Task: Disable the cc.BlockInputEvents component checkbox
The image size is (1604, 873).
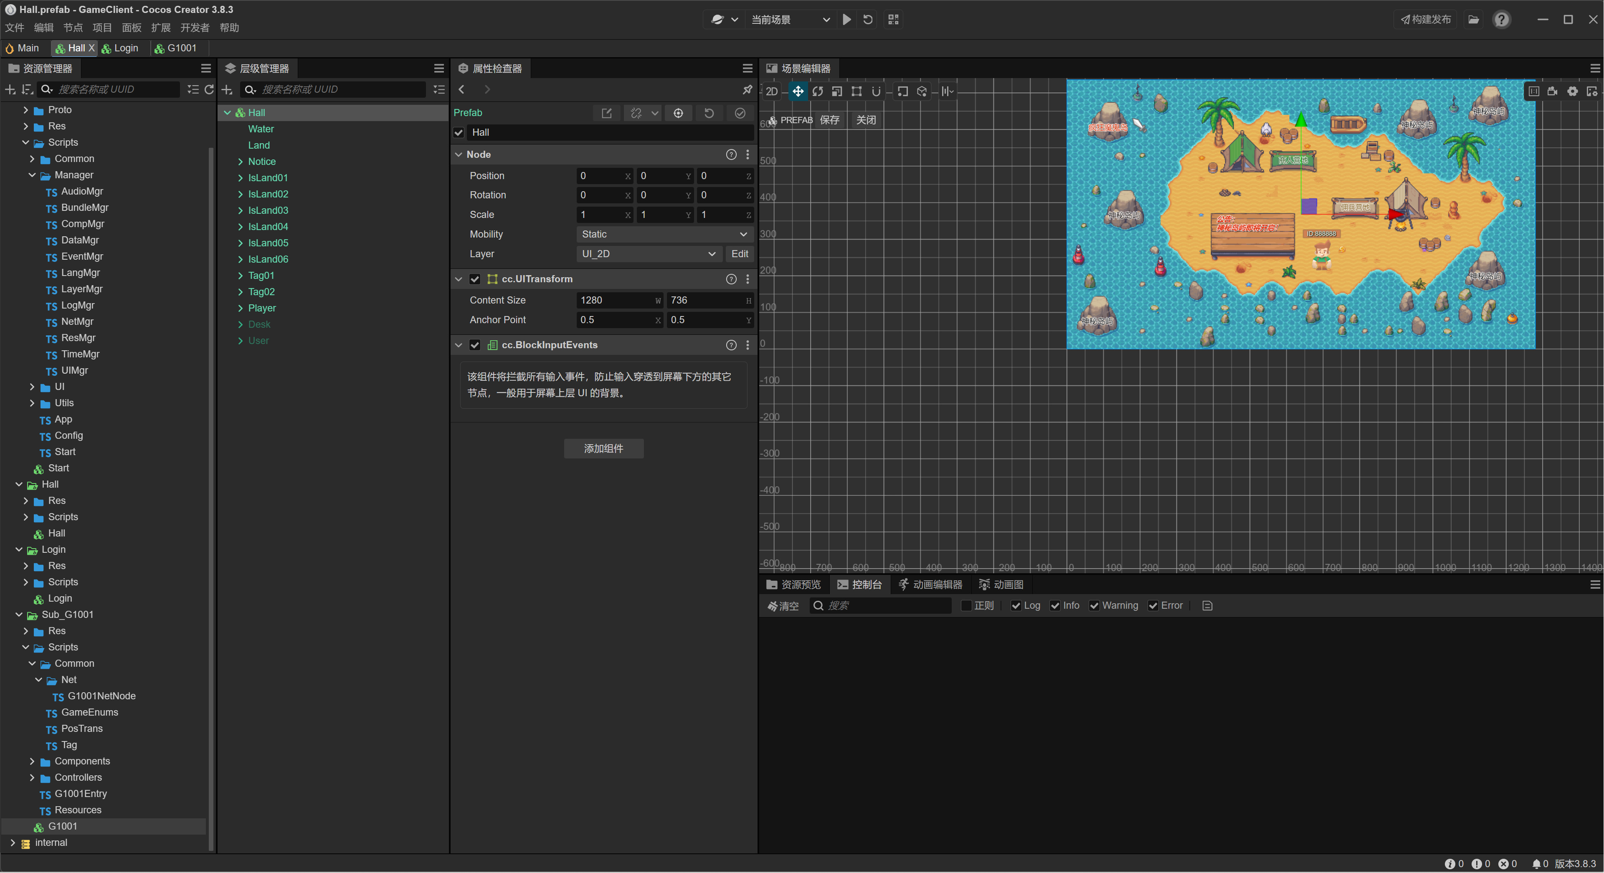Action: pos(475,345)
